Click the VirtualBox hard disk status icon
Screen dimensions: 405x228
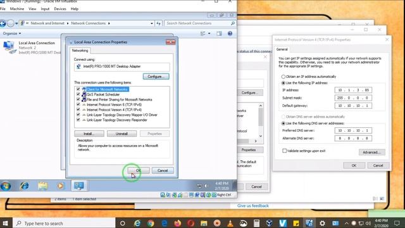pyautogui.click(x=163, y=195)
